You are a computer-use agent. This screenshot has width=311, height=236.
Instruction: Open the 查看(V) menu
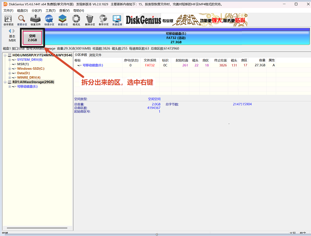pyautogui.click(x=65, y=11)
